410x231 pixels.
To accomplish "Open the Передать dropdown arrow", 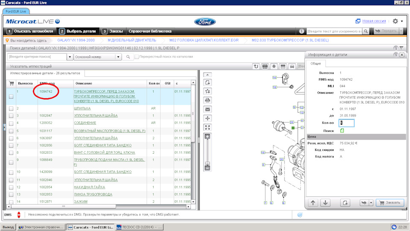I will coord(401,31).
